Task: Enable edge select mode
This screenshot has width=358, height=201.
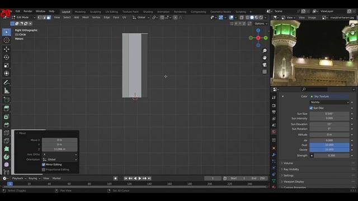Action: 44,17
